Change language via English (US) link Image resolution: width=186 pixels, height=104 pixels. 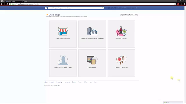(57, 86)
